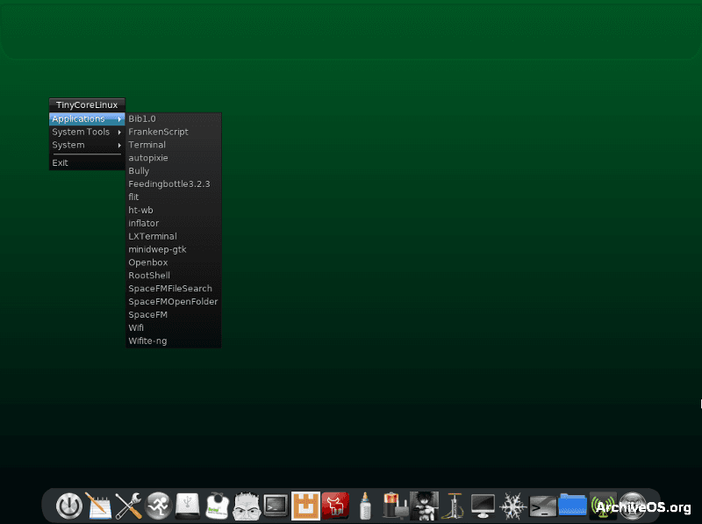Open the notepad editor dock icon
The height and width of the screenshot is (524, 702).
(x=98, y=506)
